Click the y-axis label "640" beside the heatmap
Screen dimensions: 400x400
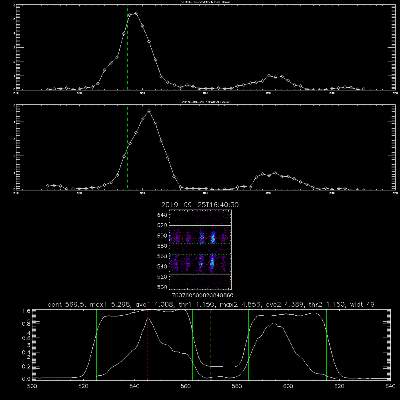162,215
